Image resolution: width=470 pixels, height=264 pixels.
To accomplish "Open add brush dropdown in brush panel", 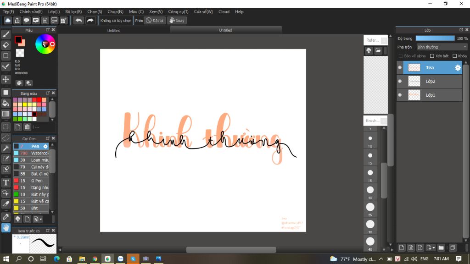I will pyautogui.click(x=38, y=219).
